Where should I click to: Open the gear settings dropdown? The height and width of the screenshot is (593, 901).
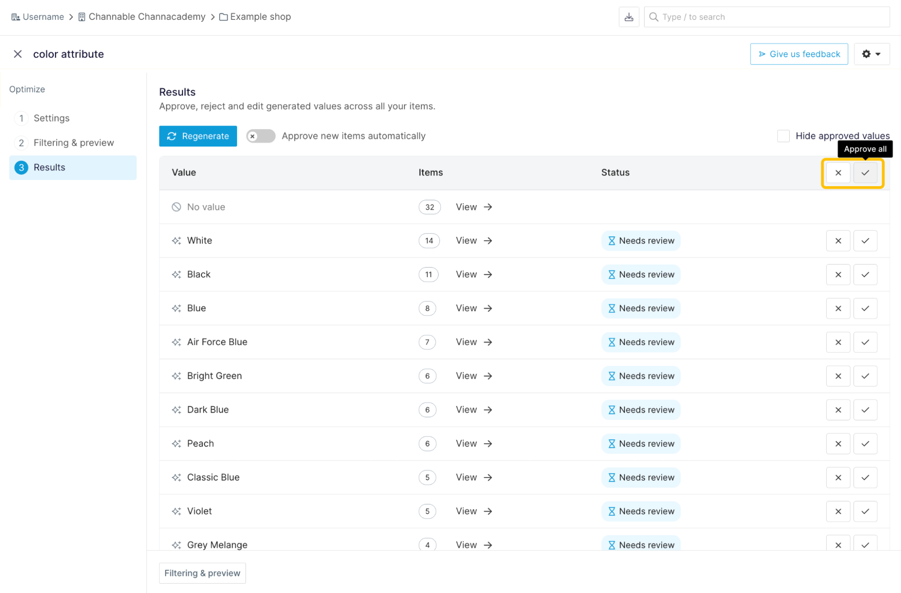(x=871, y=54)
